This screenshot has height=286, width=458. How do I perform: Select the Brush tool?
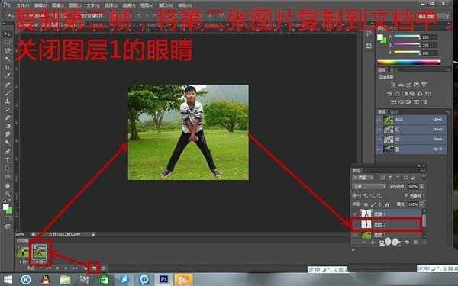8,93
